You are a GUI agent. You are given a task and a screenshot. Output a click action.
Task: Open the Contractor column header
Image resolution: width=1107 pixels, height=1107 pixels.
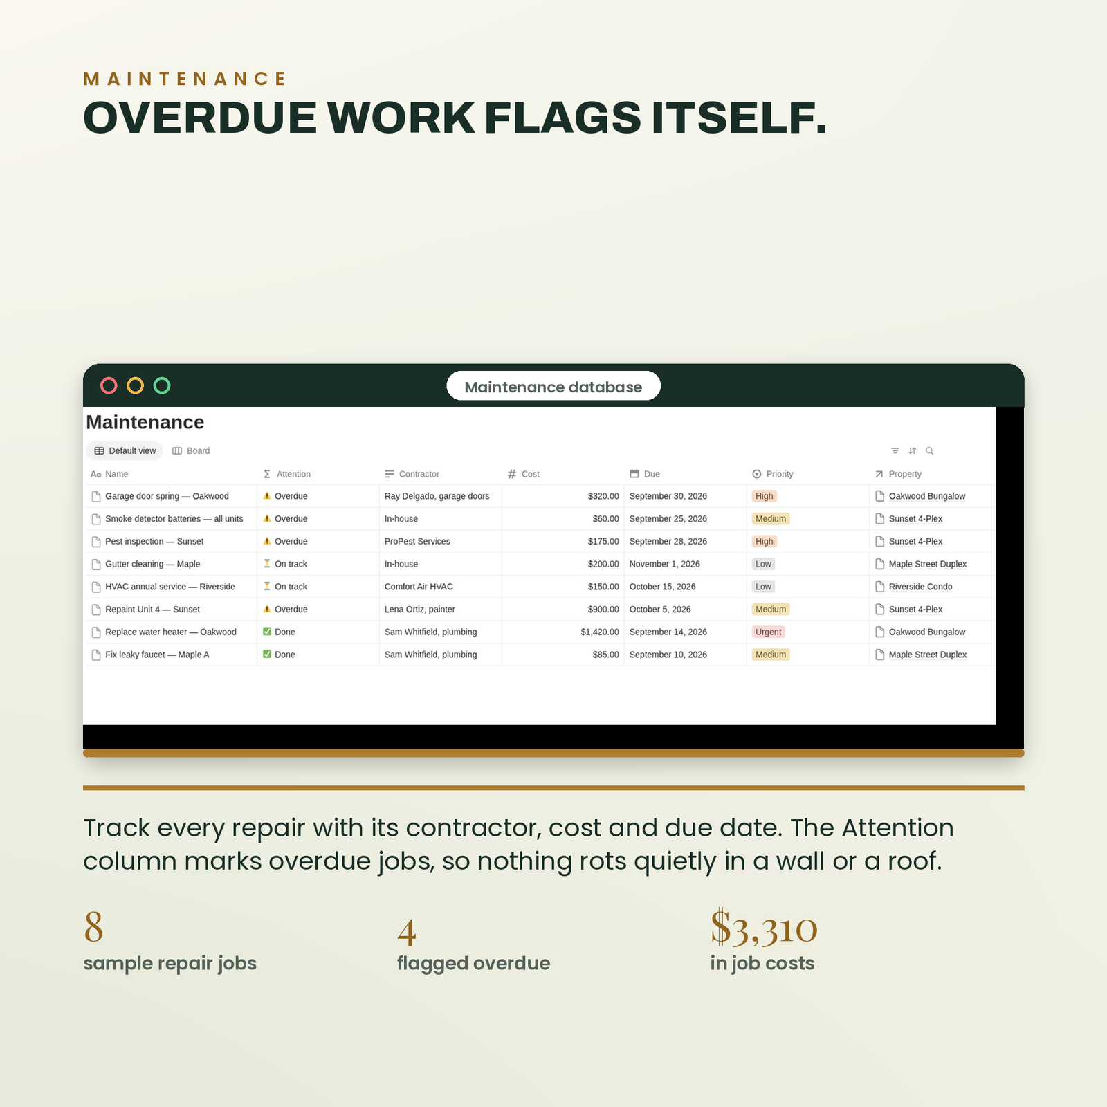pos(412,474)
